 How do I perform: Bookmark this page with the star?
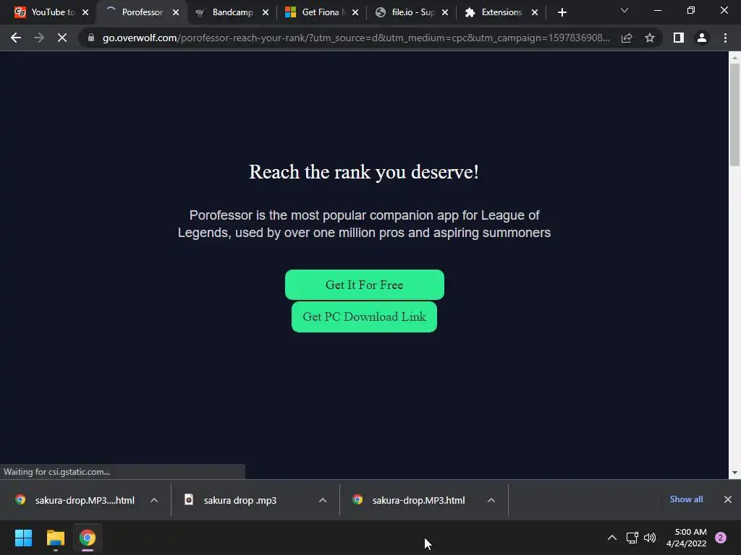(650, 38)
